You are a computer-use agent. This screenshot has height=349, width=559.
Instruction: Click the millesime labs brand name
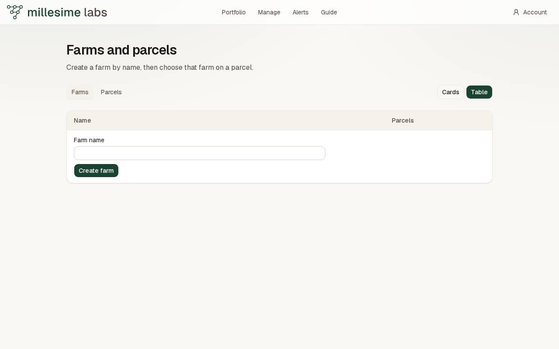[67, 12]
